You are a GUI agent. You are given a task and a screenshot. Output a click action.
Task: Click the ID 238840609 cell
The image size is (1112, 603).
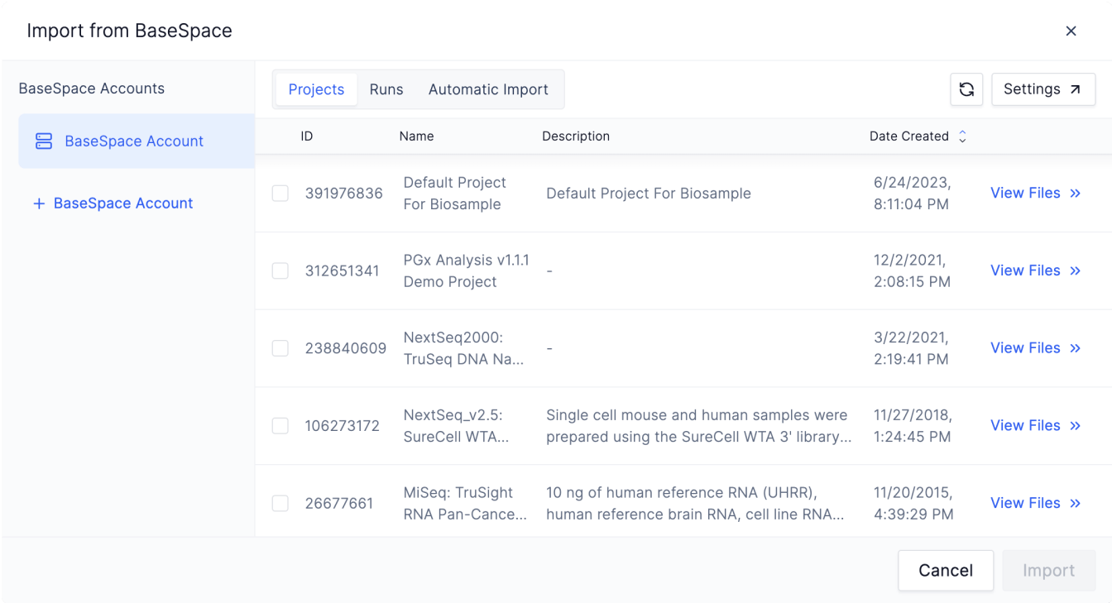click(x=346, y=348)
